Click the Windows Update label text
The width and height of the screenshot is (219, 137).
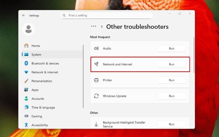coord(114,96)
